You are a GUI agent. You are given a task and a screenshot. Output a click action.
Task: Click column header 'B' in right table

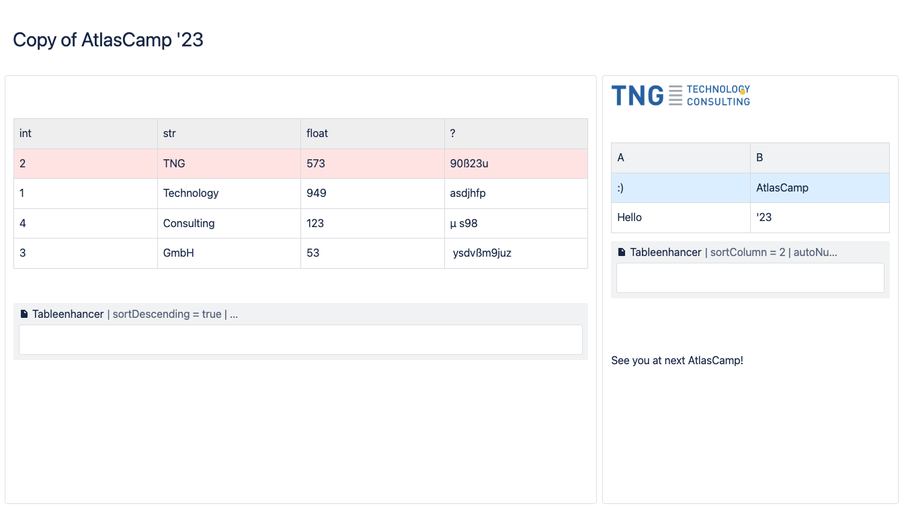coord(819,158)
